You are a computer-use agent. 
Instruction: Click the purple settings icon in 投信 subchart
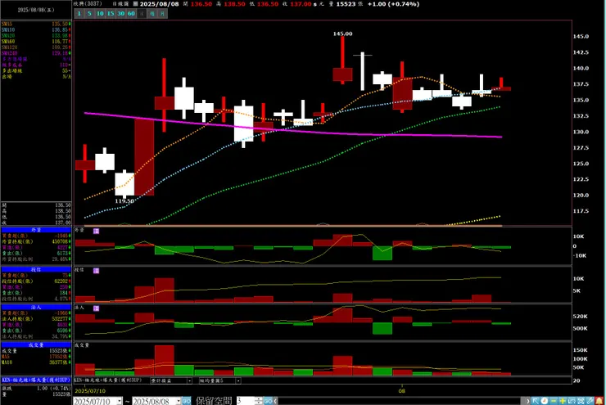pyautogui.click(x=97, y=271)
